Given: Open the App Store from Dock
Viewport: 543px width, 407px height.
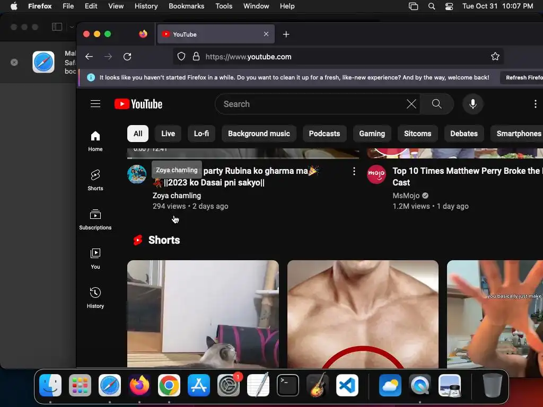Looking at the screenshot, I should coord(199,385).
